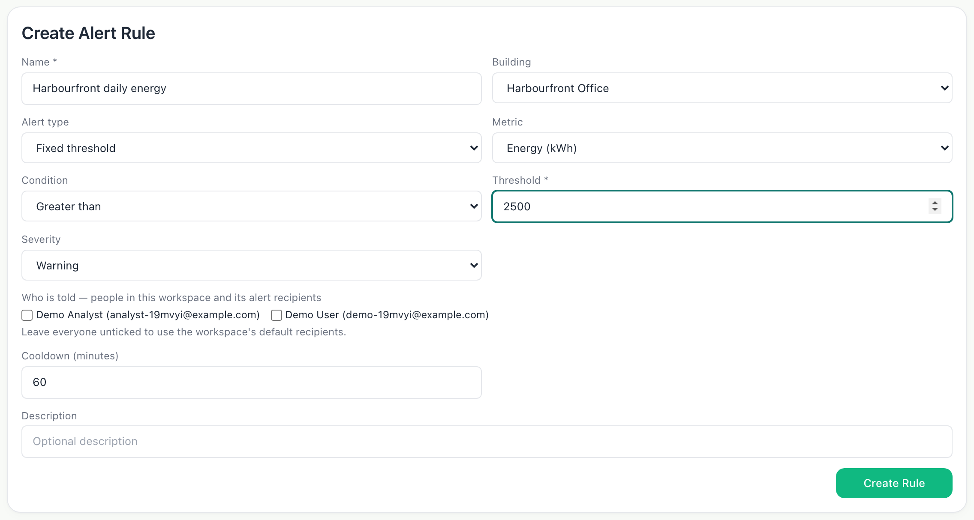This screenshot has width=974, height=520.
Task: Tick the Demo Analyst recipient checkbox
Action: 27,315
